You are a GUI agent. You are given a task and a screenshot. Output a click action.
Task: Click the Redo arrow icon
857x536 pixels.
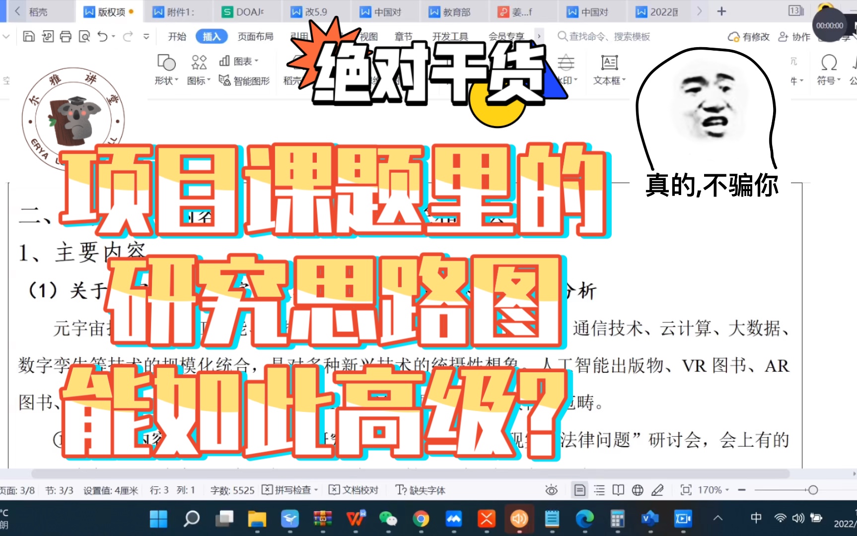(x=128, y=36)
